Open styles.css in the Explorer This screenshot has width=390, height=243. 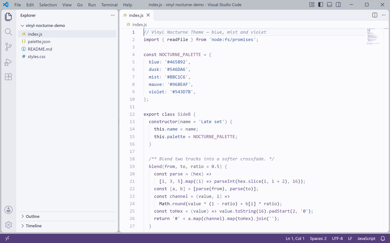click(67, 56)
